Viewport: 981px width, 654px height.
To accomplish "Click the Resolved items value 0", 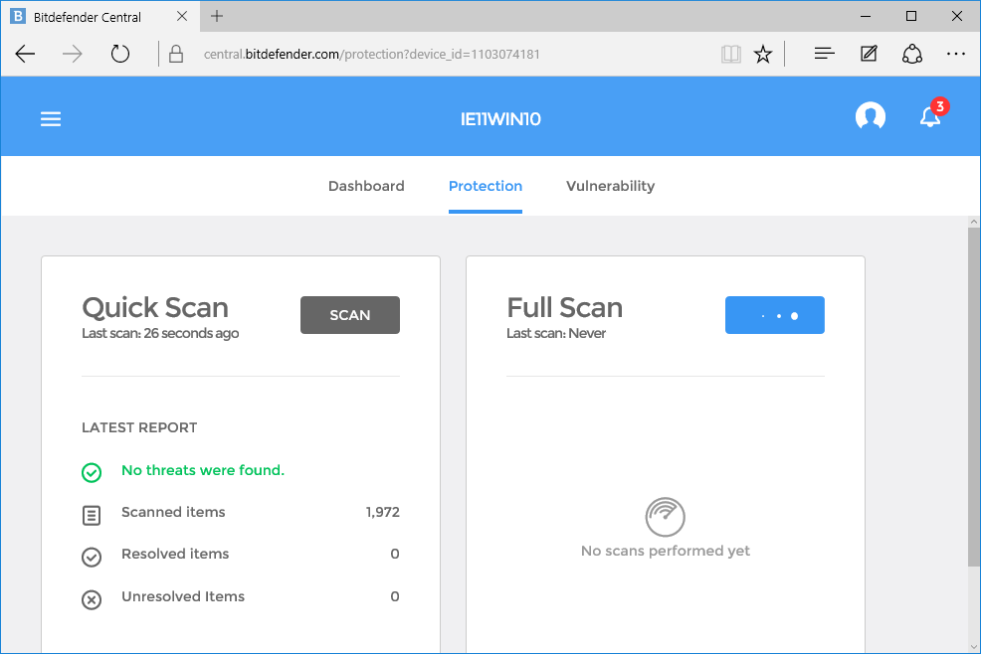I will click(x=395, y=554).
